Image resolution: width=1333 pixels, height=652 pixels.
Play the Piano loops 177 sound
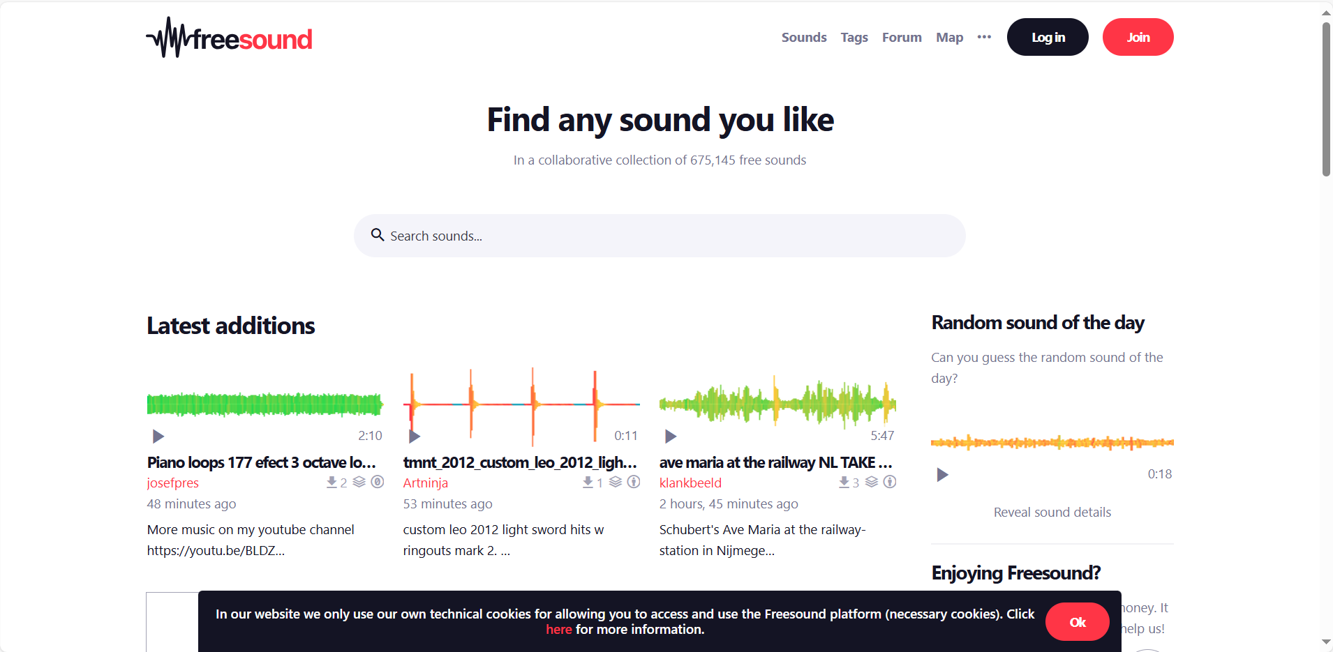pos(158,437)
